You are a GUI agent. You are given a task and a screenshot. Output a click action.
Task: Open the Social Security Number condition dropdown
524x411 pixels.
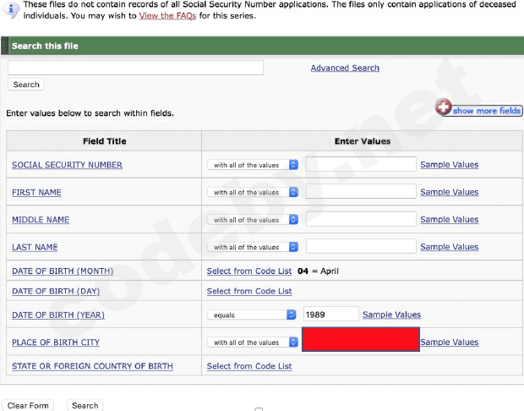click(253, 165)
